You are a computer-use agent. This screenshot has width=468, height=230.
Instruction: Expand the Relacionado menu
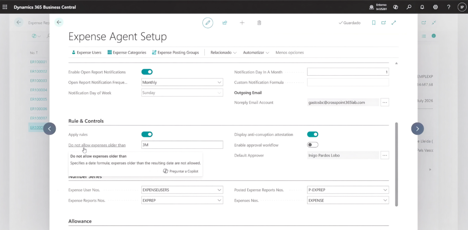coord(223,52)
